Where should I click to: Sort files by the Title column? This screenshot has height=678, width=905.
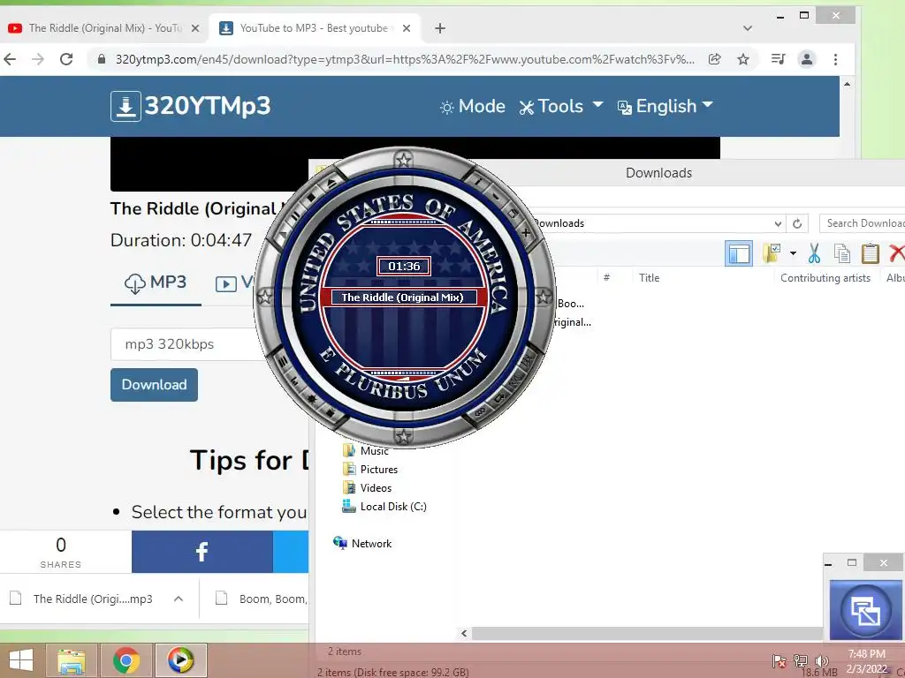pos(650,278)
